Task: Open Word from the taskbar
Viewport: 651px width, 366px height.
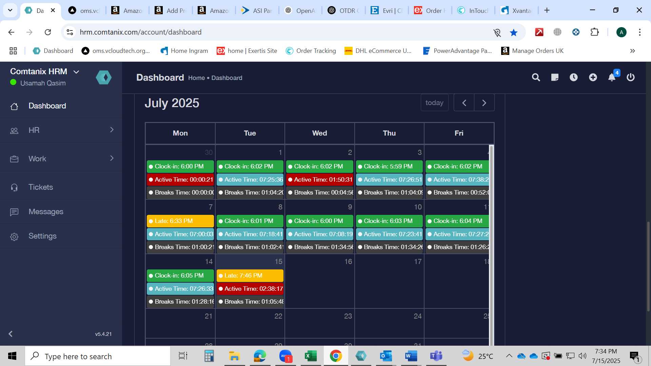Action: 411,356
